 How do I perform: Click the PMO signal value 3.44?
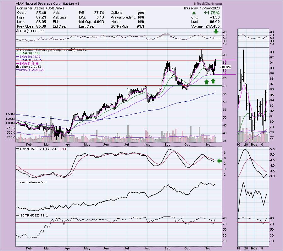coord(62,149)
